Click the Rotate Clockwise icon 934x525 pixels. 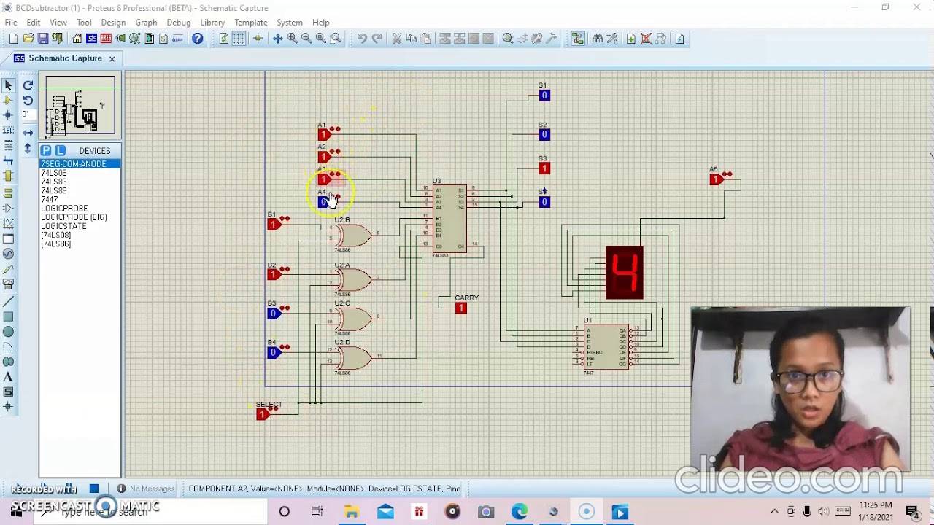[28, 85]
